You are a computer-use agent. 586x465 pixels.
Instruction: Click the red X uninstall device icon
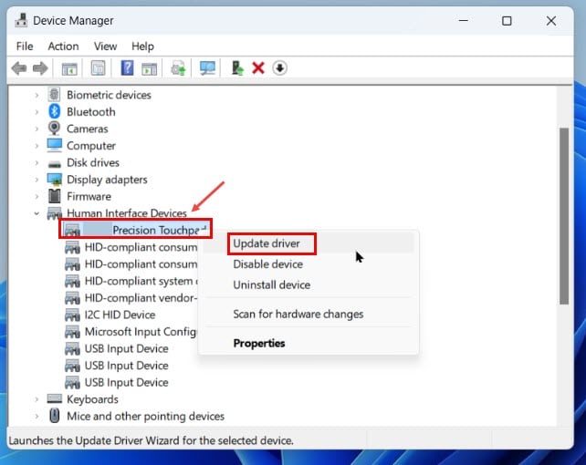click(258, 68)
